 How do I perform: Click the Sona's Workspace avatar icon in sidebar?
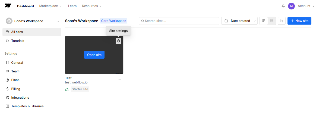[9, 21]
